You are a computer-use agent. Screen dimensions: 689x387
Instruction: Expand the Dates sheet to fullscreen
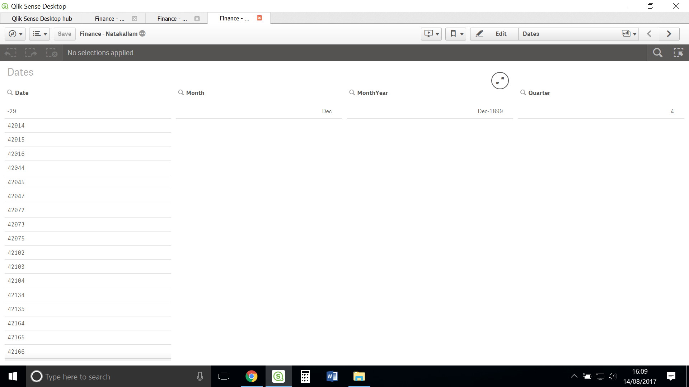[x=500, y=80]
